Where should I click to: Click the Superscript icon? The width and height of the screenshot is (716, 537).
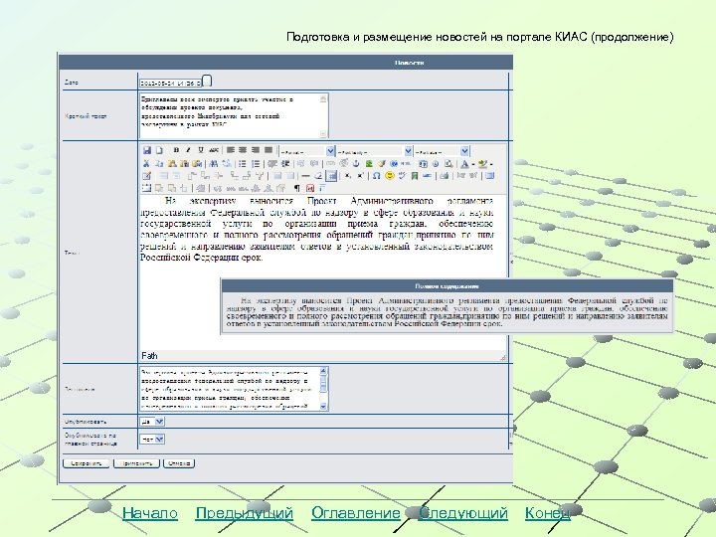(x=360, y=176)
